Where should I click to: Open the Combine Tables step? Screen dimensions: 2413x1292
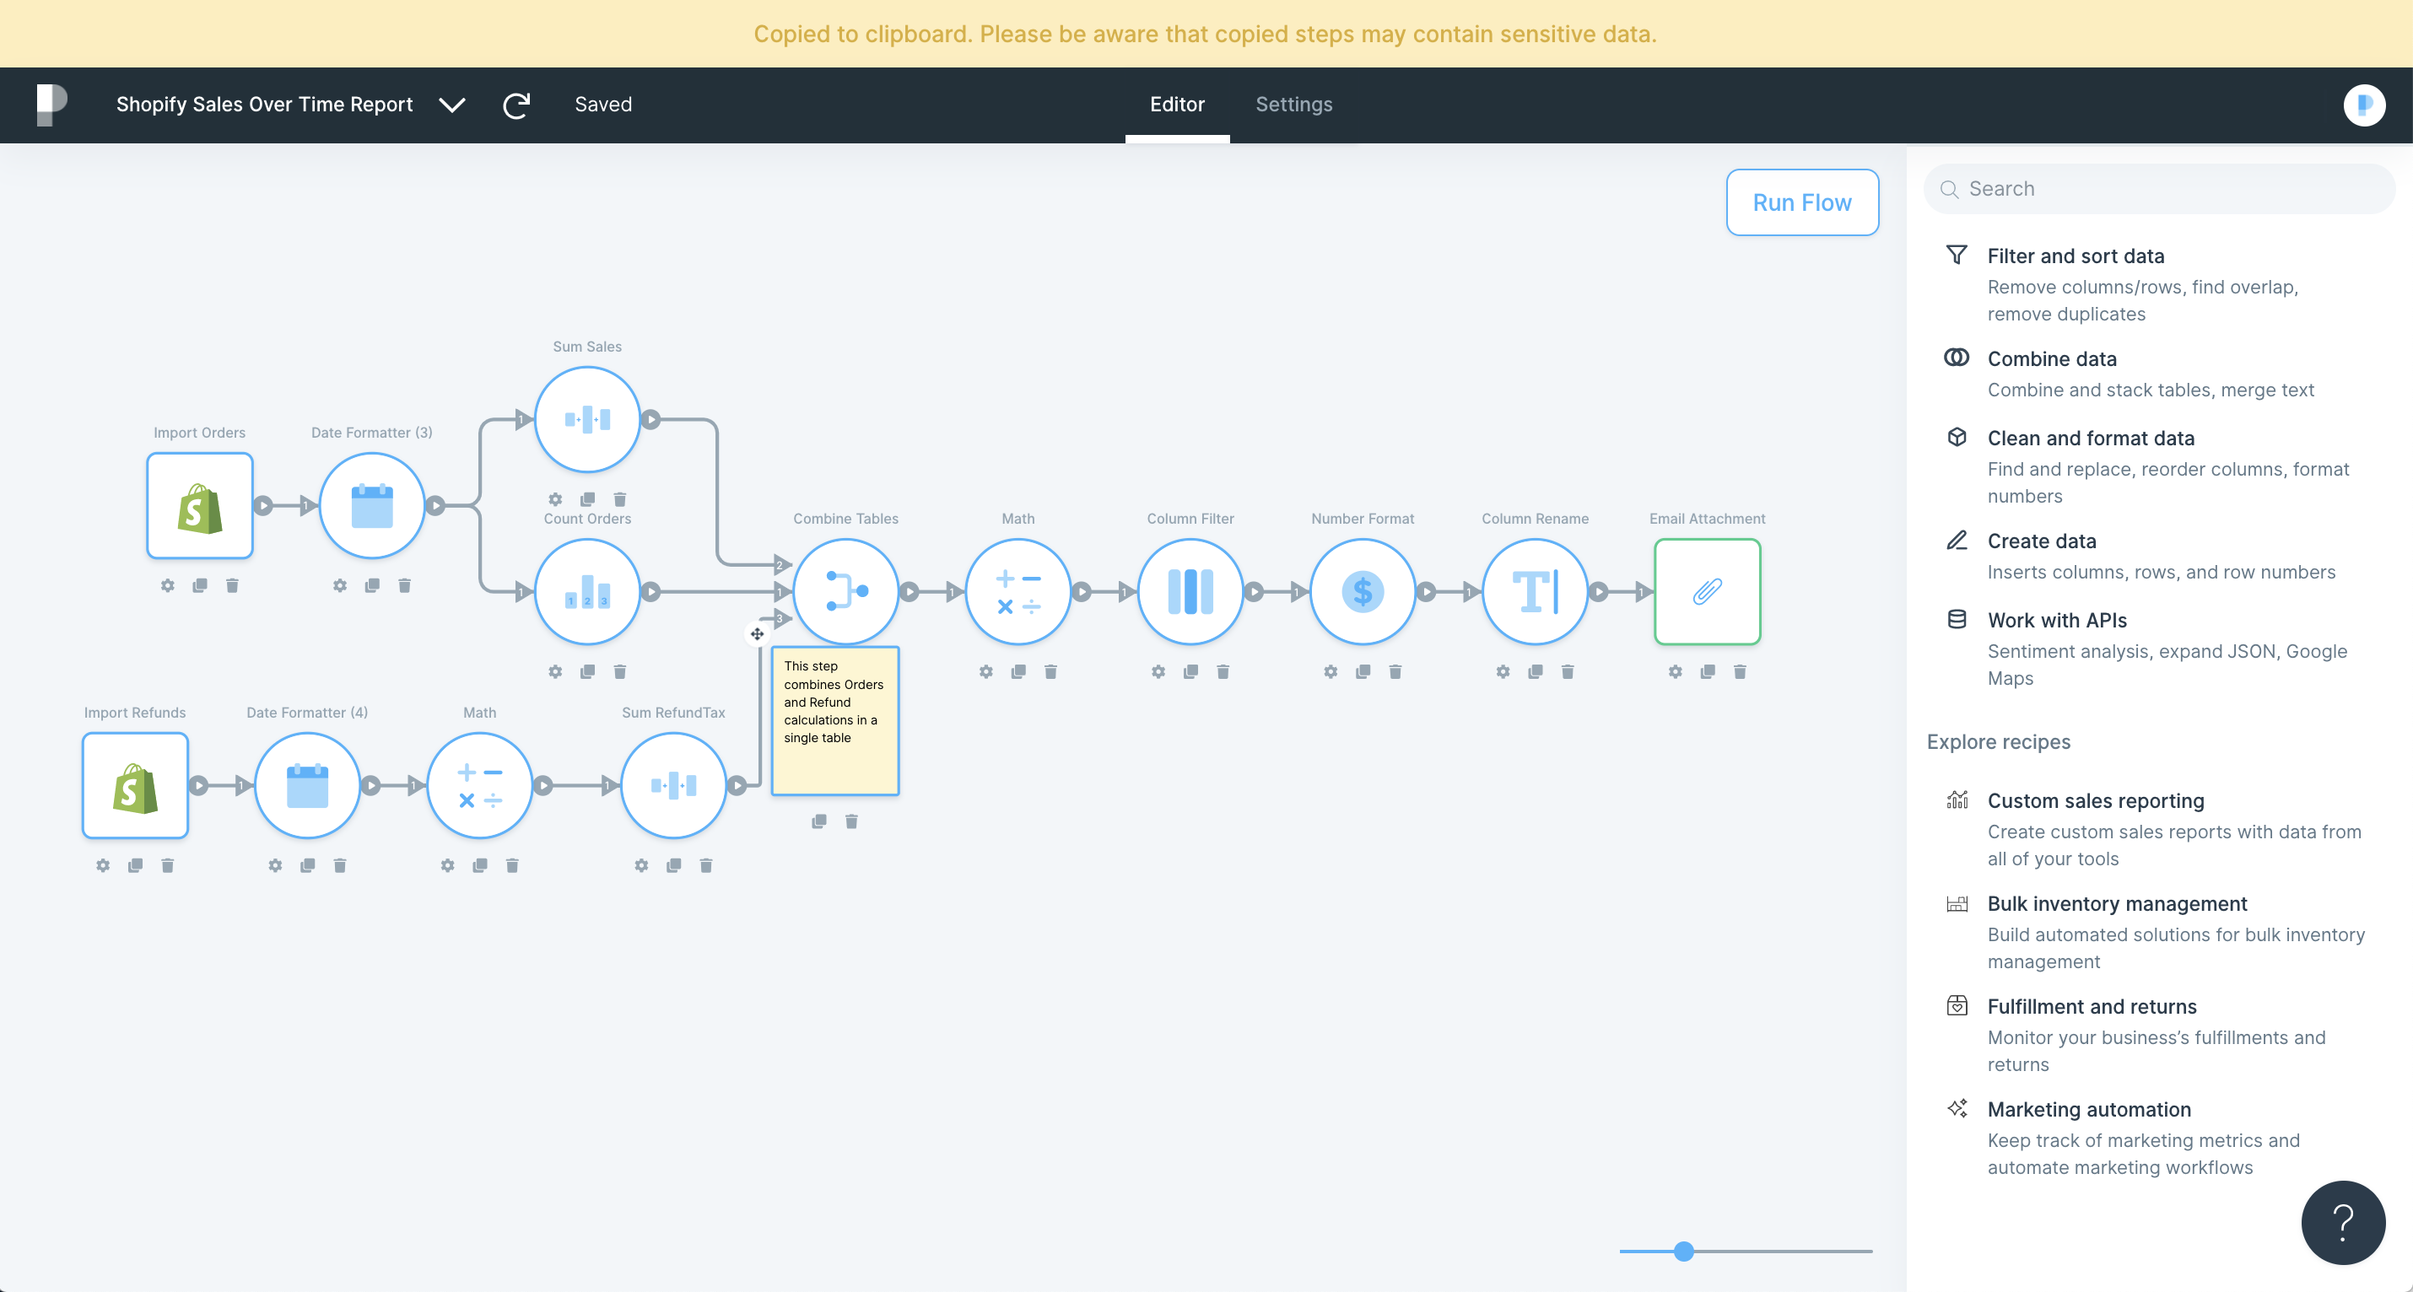[846, 592]
